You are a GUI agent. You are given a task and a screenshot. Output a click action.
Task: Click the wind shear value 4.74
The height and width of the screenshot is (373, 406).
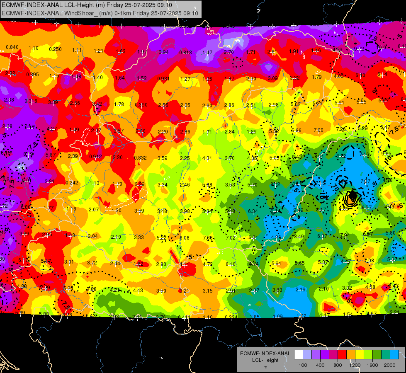click(253, 264)
